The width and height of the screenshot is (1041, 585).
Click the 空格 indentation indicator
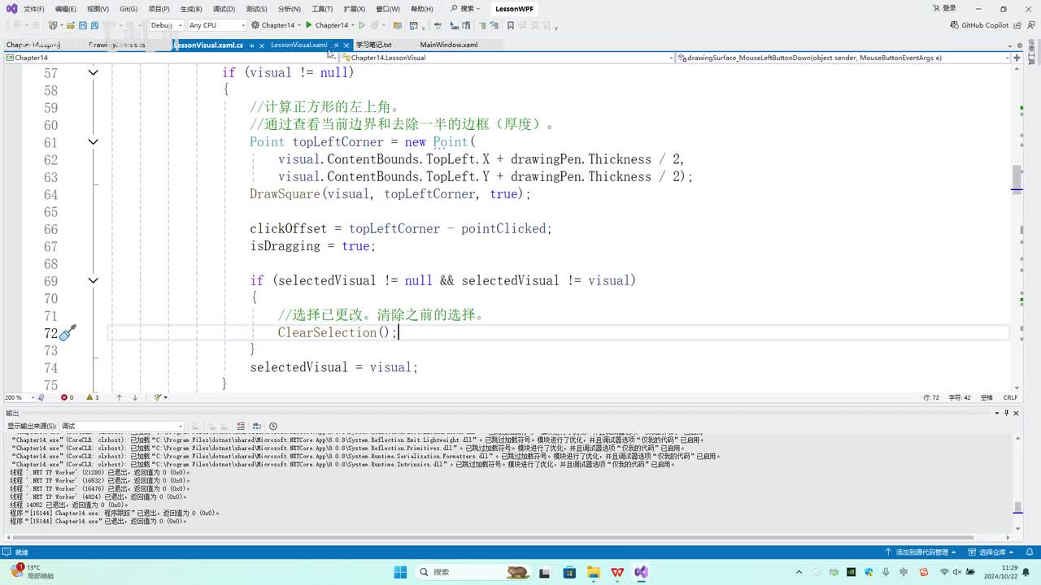(987, 397)
